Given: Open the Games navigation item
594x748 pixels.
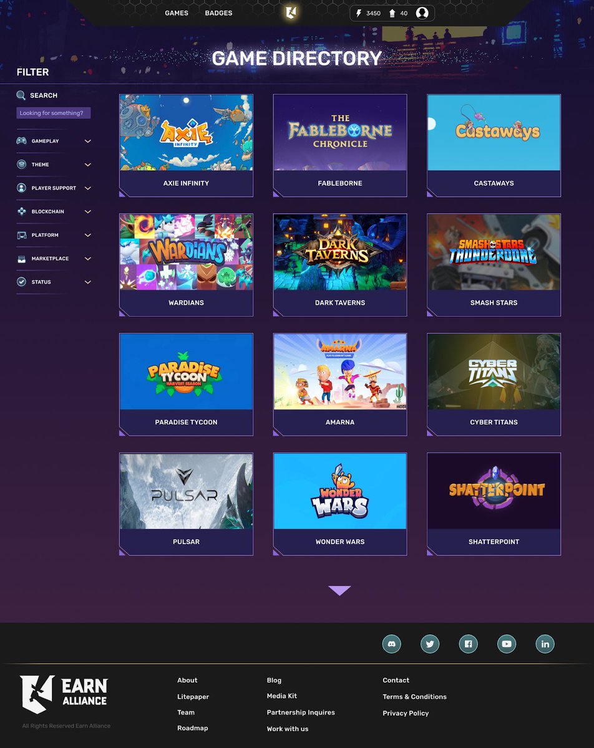Looking at the screenshot, I should point(177,13).
